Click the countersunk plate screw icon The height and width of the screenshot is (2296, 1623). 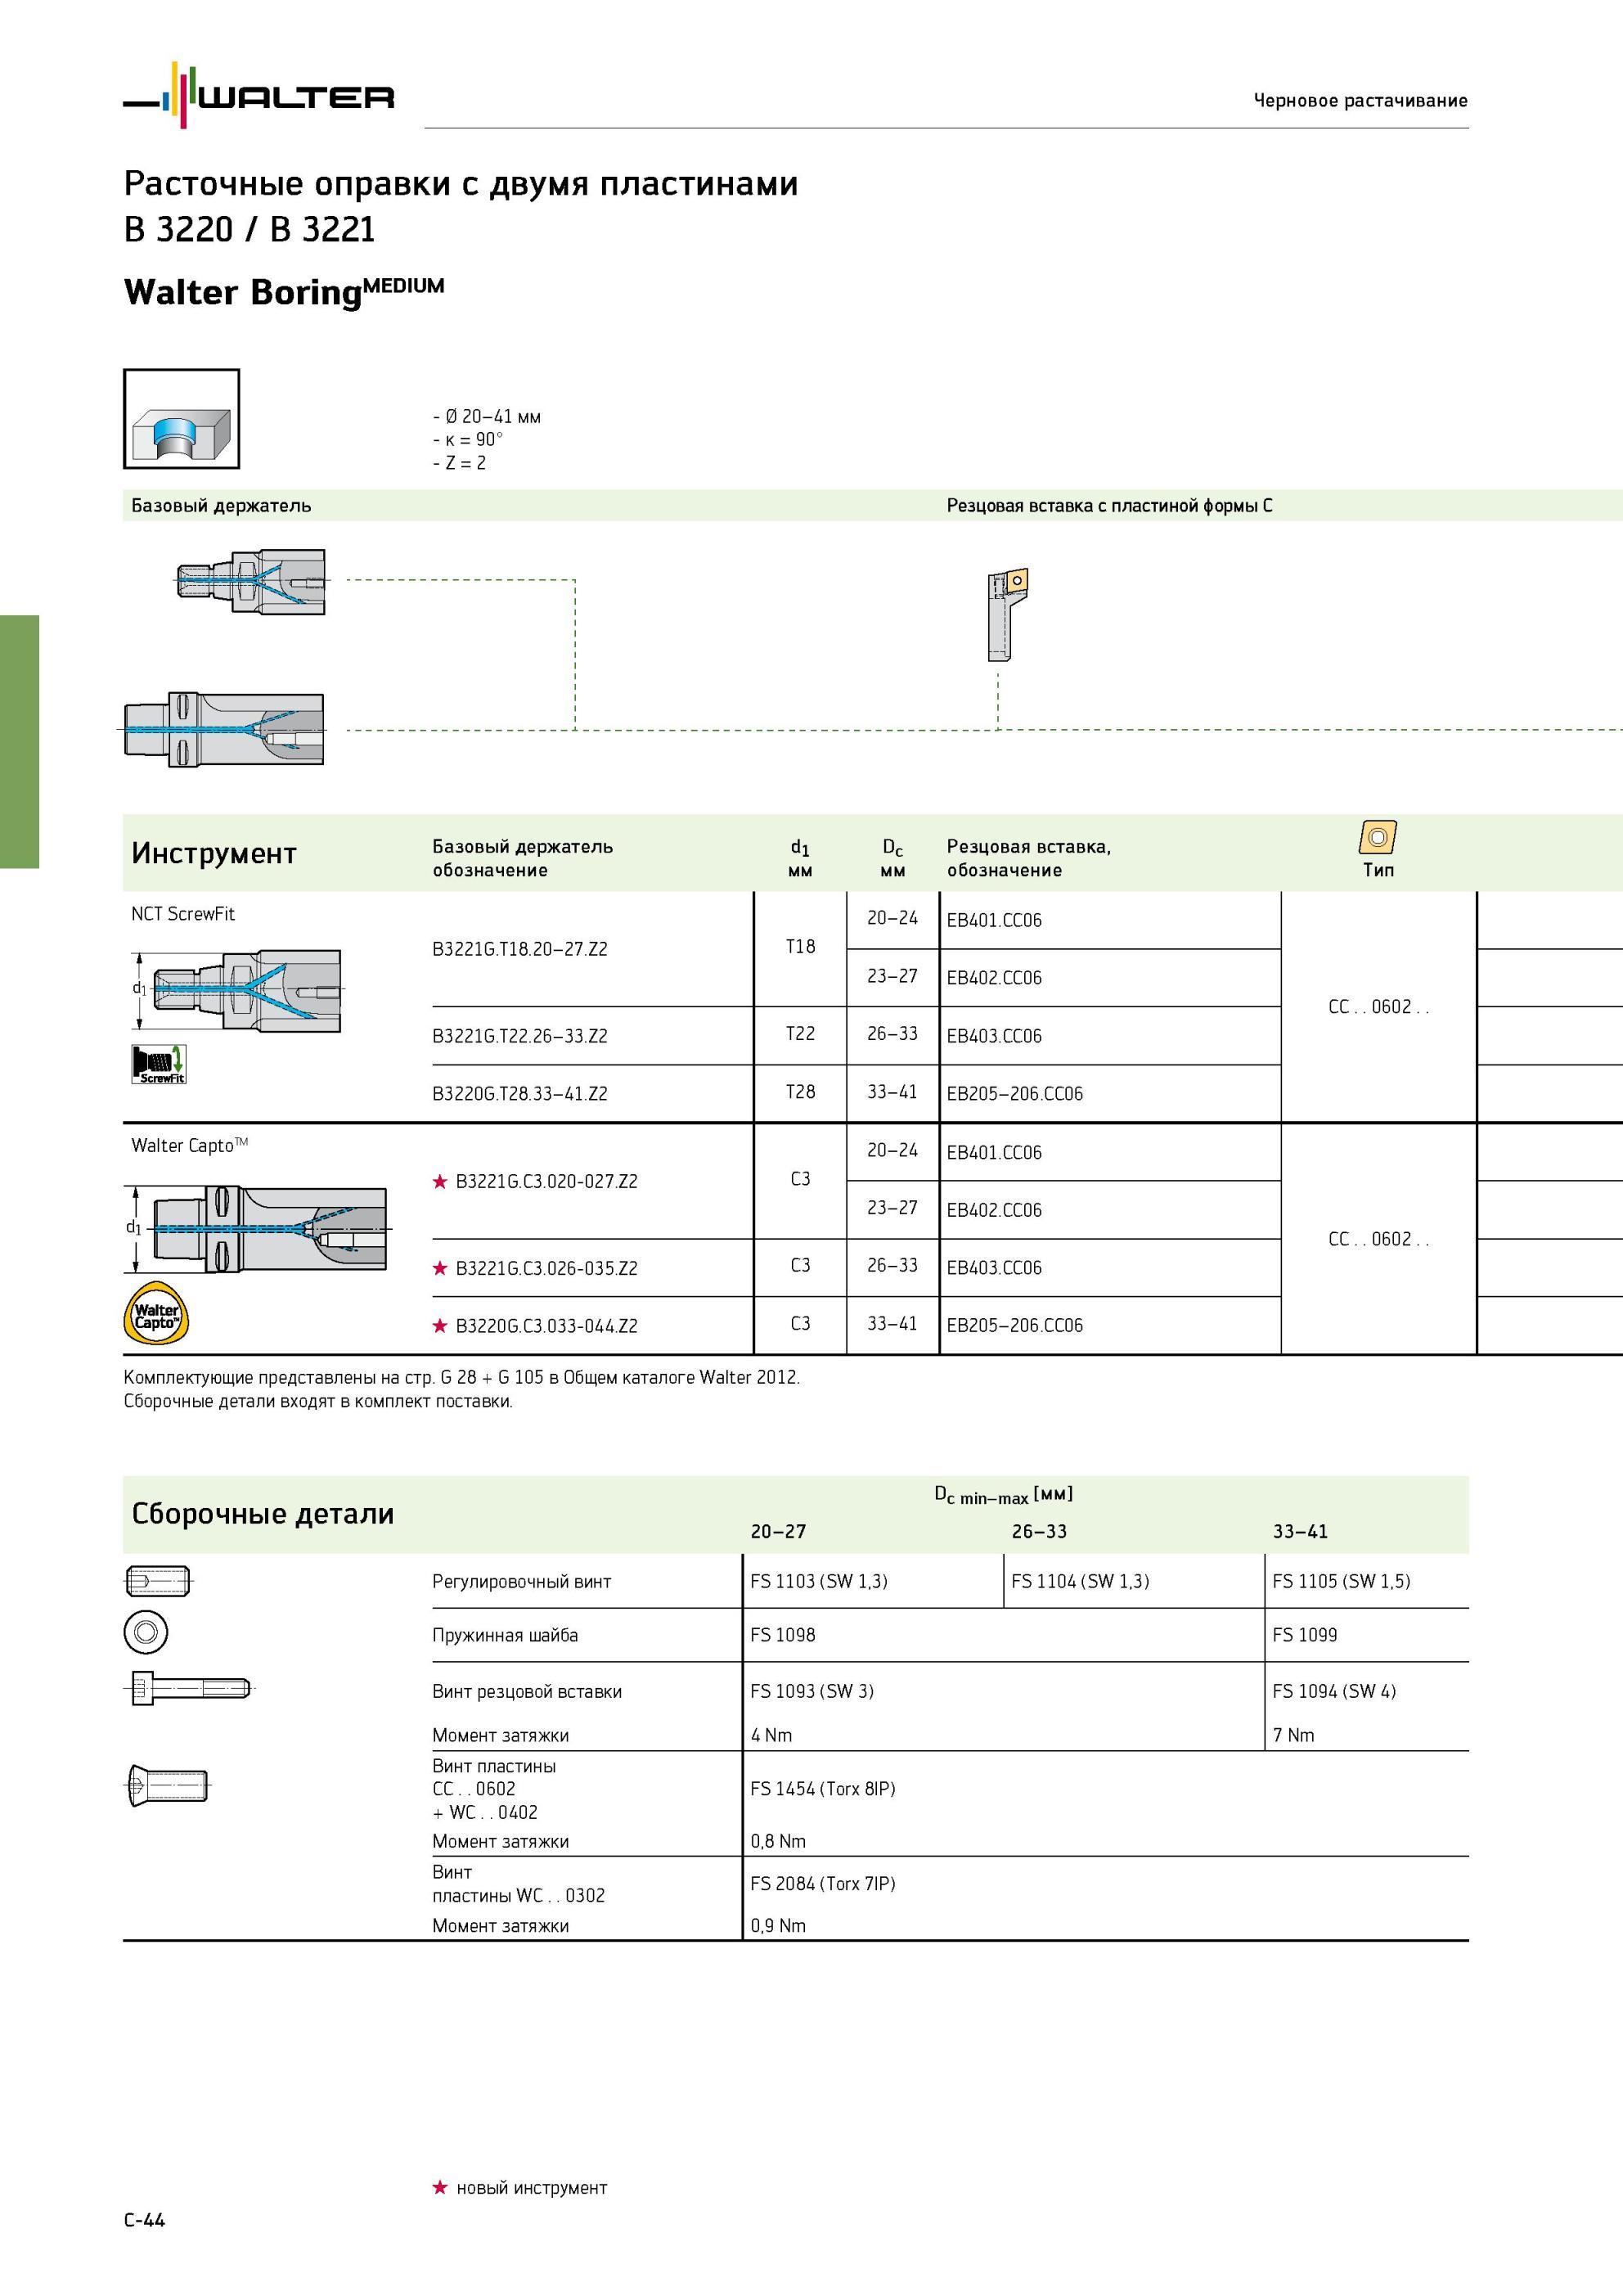(x=168, y=1785)
